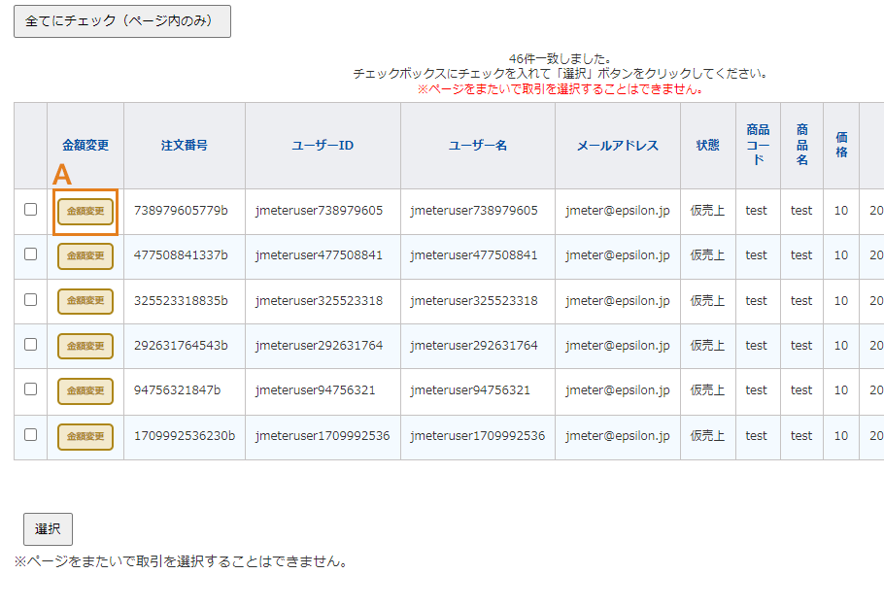Image resolution: width=884 pixels, height=608 pixels.
Task: Sort by the ユーザーID column header
Action: point(323,146)
